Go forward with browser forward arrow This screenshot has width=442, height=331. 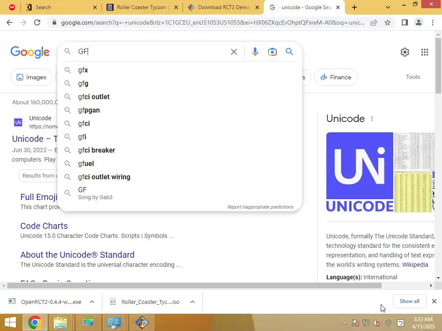point(23,22)
